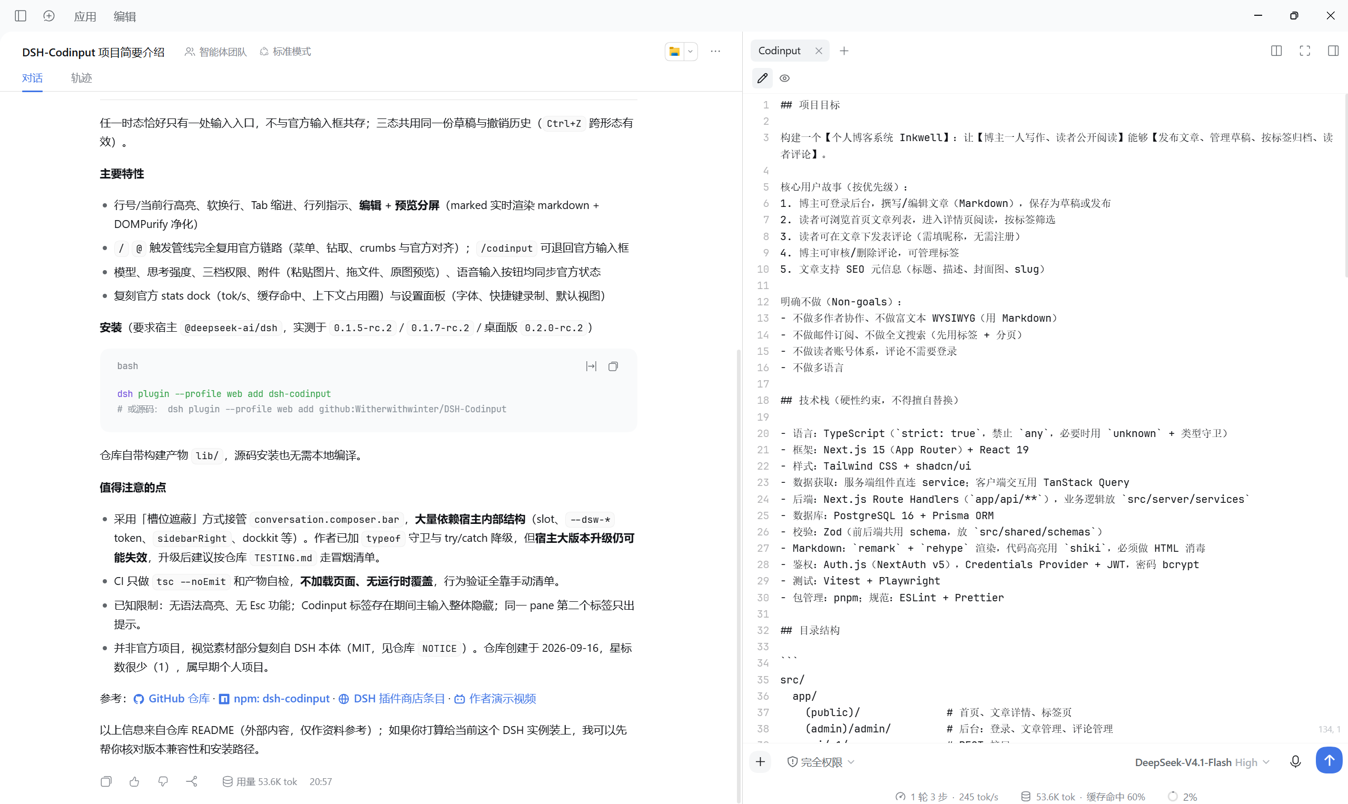Switch to eye preview mode
Viewport: 1348px width, 804px height.
point(784,78)
